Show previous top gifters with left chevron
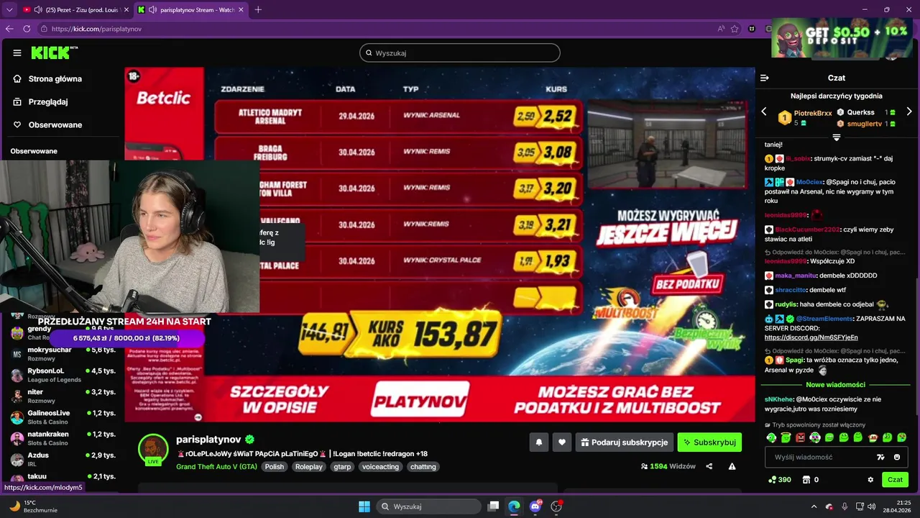Screen dimensions: 920x518 click(764, 112)
